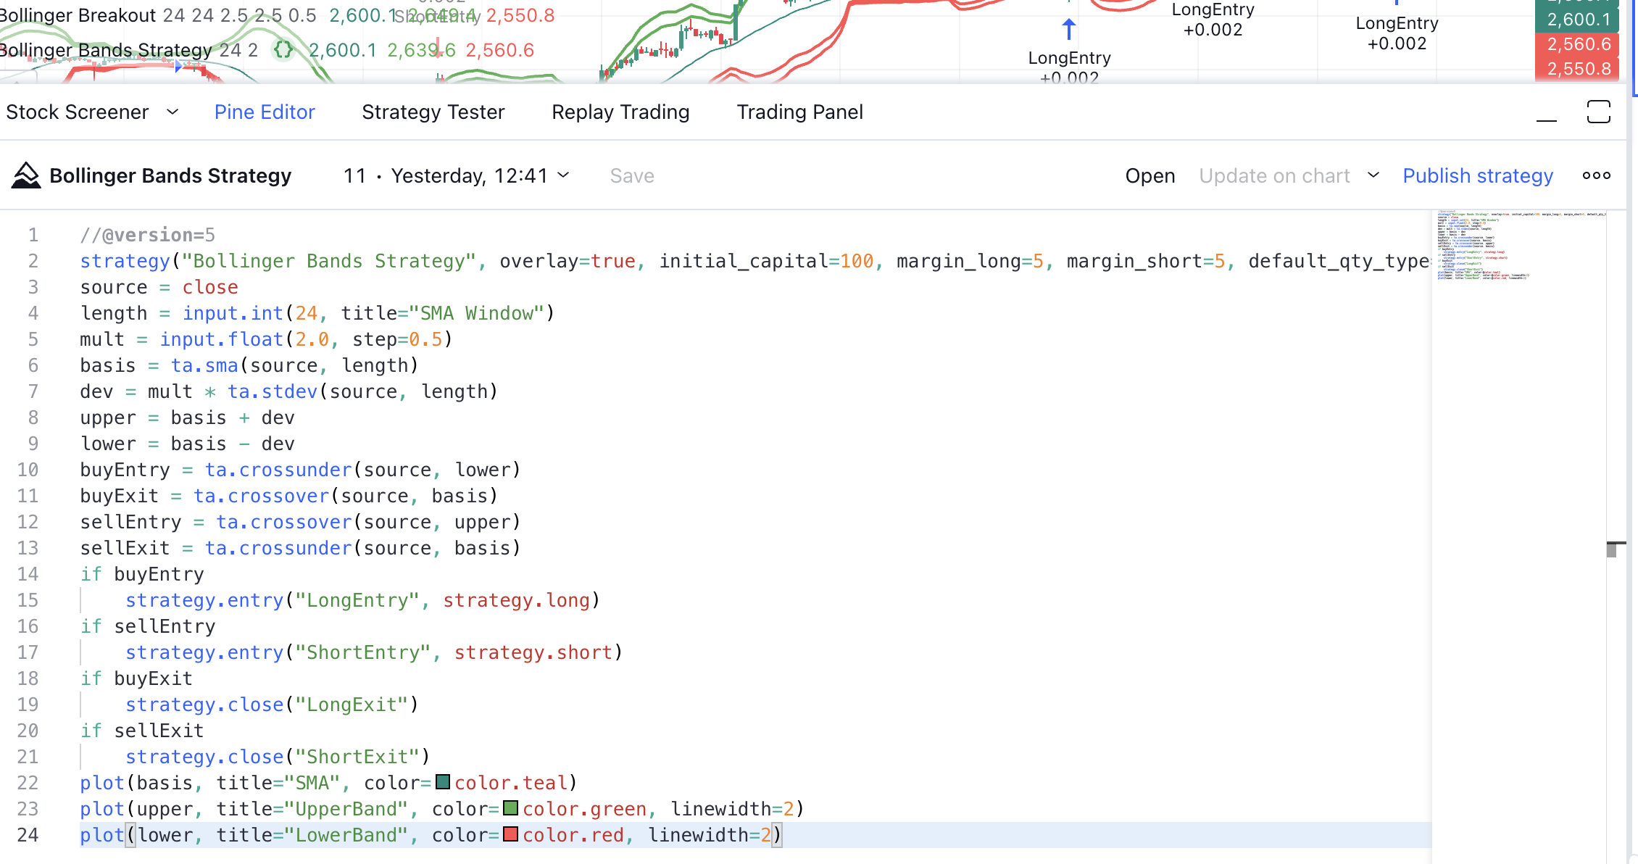Click the if buyExit statement
The width and height of the screenshot is (1638, 864).
[136, 678]
